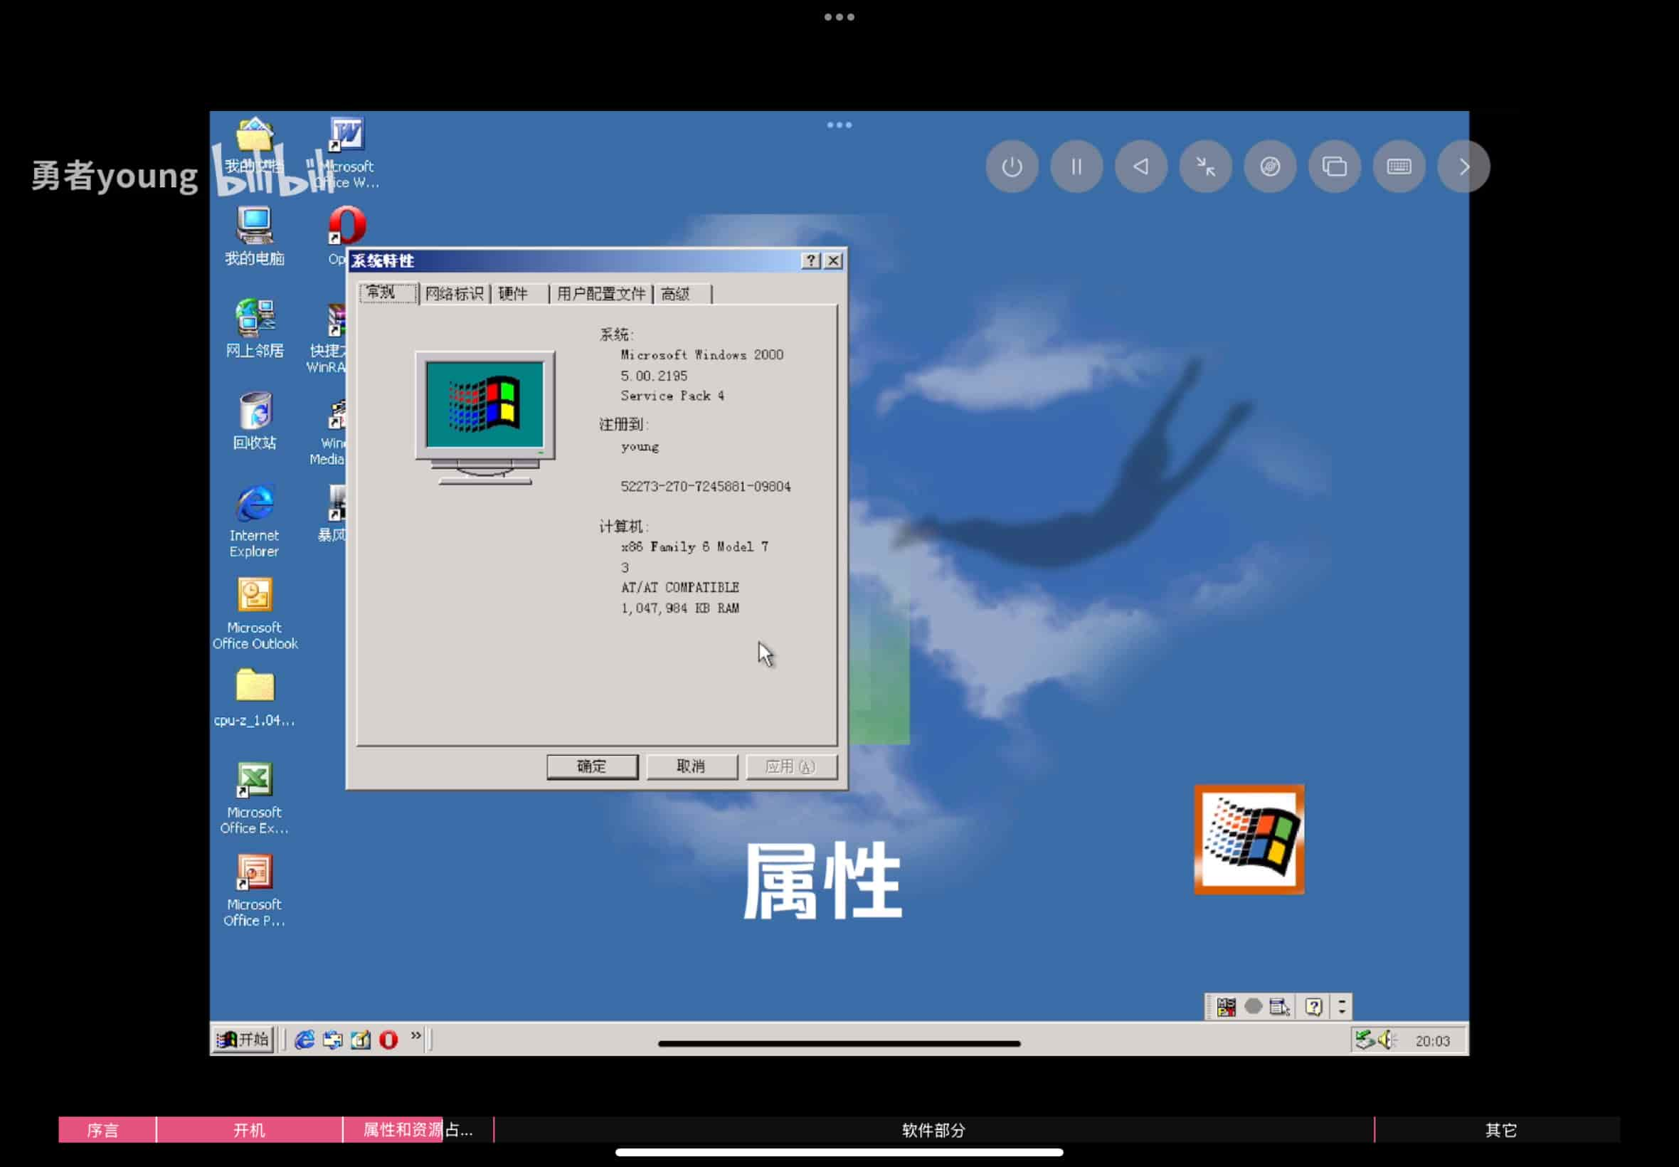Click the "Microsoft Windows 2000" text
Screen dimensions: 1679x1167
pos(701,354)
